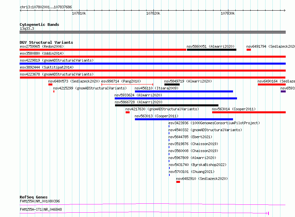The image size is (295, 217).
Task: Click the 107820k ruler mark
Action: [153, 13]
